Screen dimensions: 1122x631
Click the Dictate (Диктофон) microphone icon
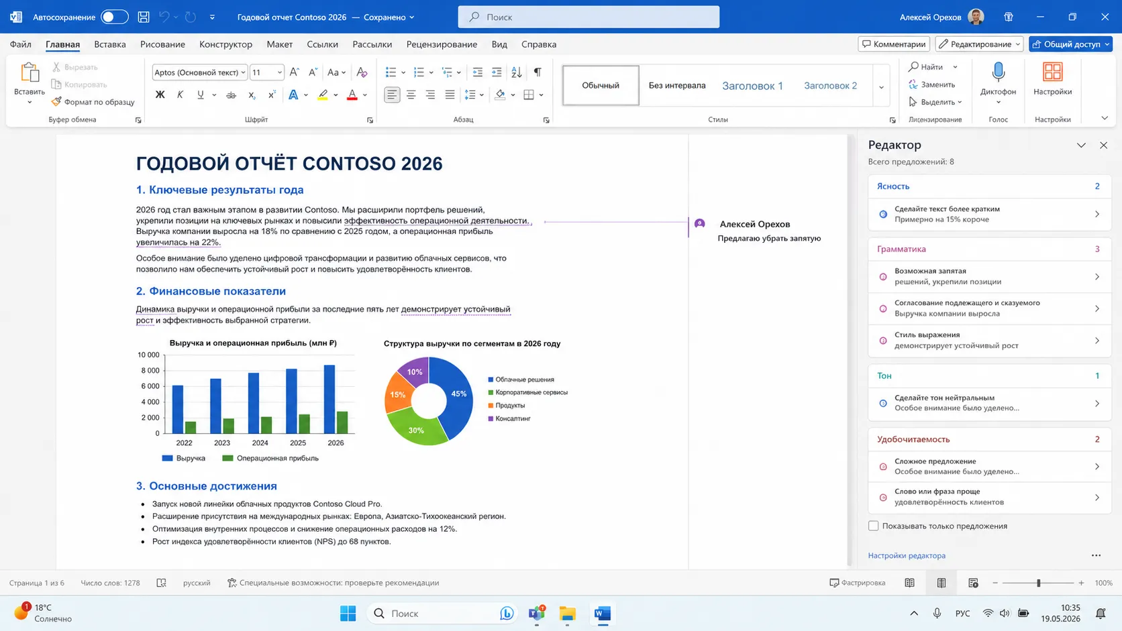[x=998, y=72]
